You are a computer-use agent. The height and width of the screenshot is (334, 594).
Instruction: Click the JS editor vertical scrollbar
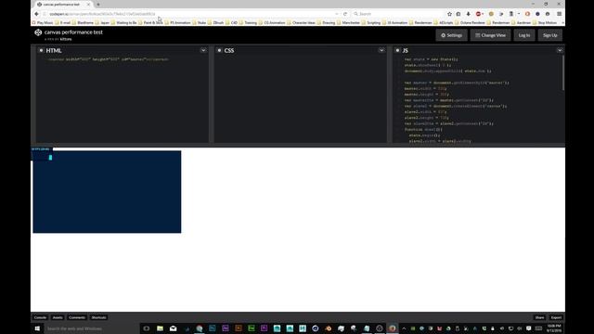coord(563,72)
